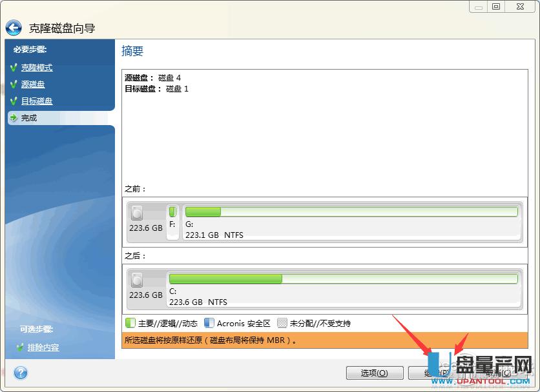This screenshot has height=392, width=540.
Task: Select the 克隆模式 step link
Action: (37, 67)
